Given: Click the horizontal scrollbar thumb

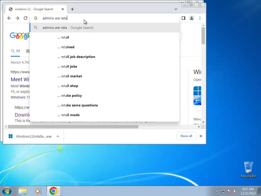Looking at the screenshot, I should 73,127.
